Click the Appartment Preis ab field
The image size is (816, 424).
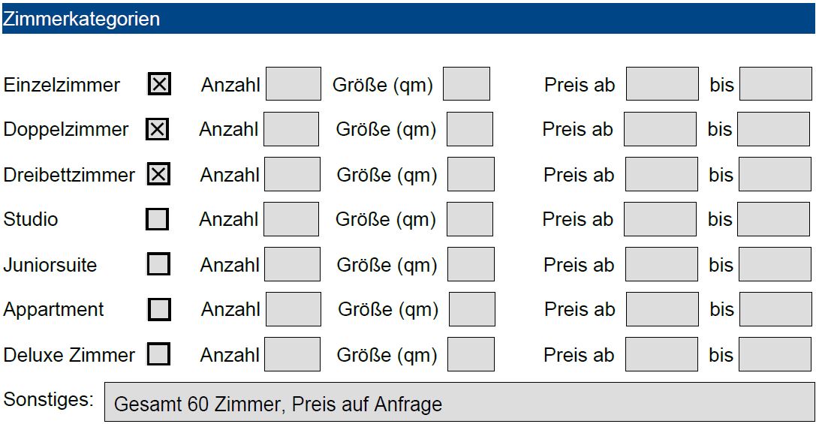click(662, 309)
